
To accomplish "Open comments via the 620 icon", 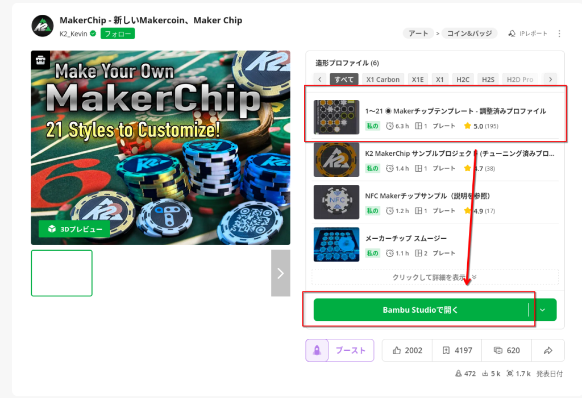I will pos(498,350).
